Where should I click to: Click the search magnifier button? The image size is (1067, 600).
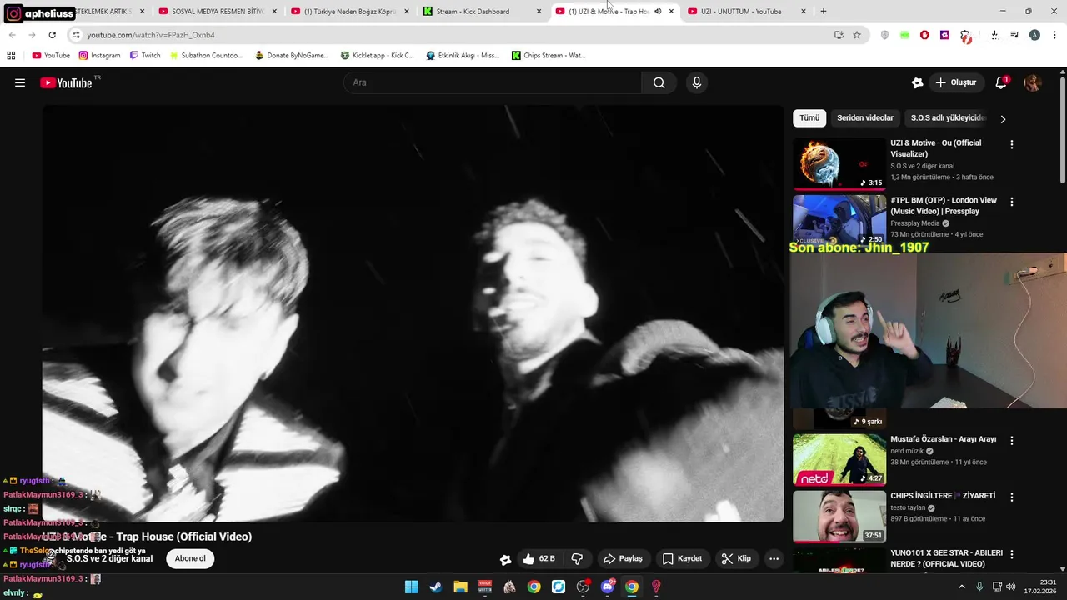tap(659, 82)
